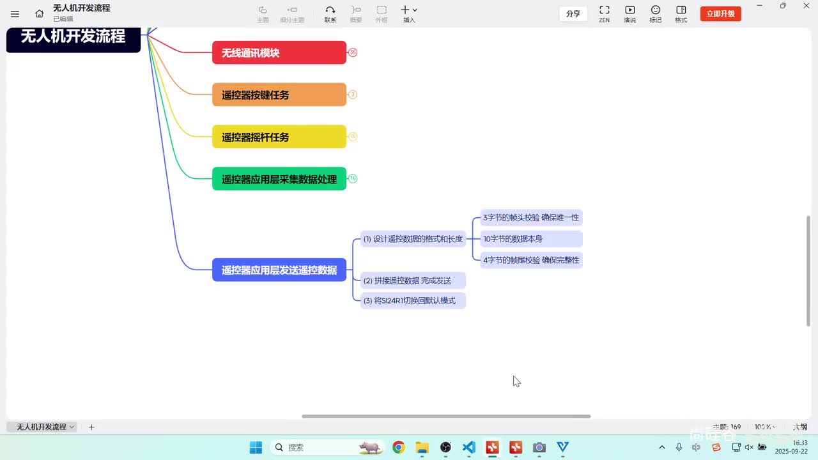Open the format (格式) panel
Image resolution: width=818 pixels, height=460 pixels.
pyautogui.click(x=681, y=13)
